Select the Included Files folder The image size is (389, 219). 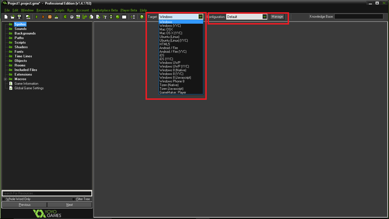(26, 70)
